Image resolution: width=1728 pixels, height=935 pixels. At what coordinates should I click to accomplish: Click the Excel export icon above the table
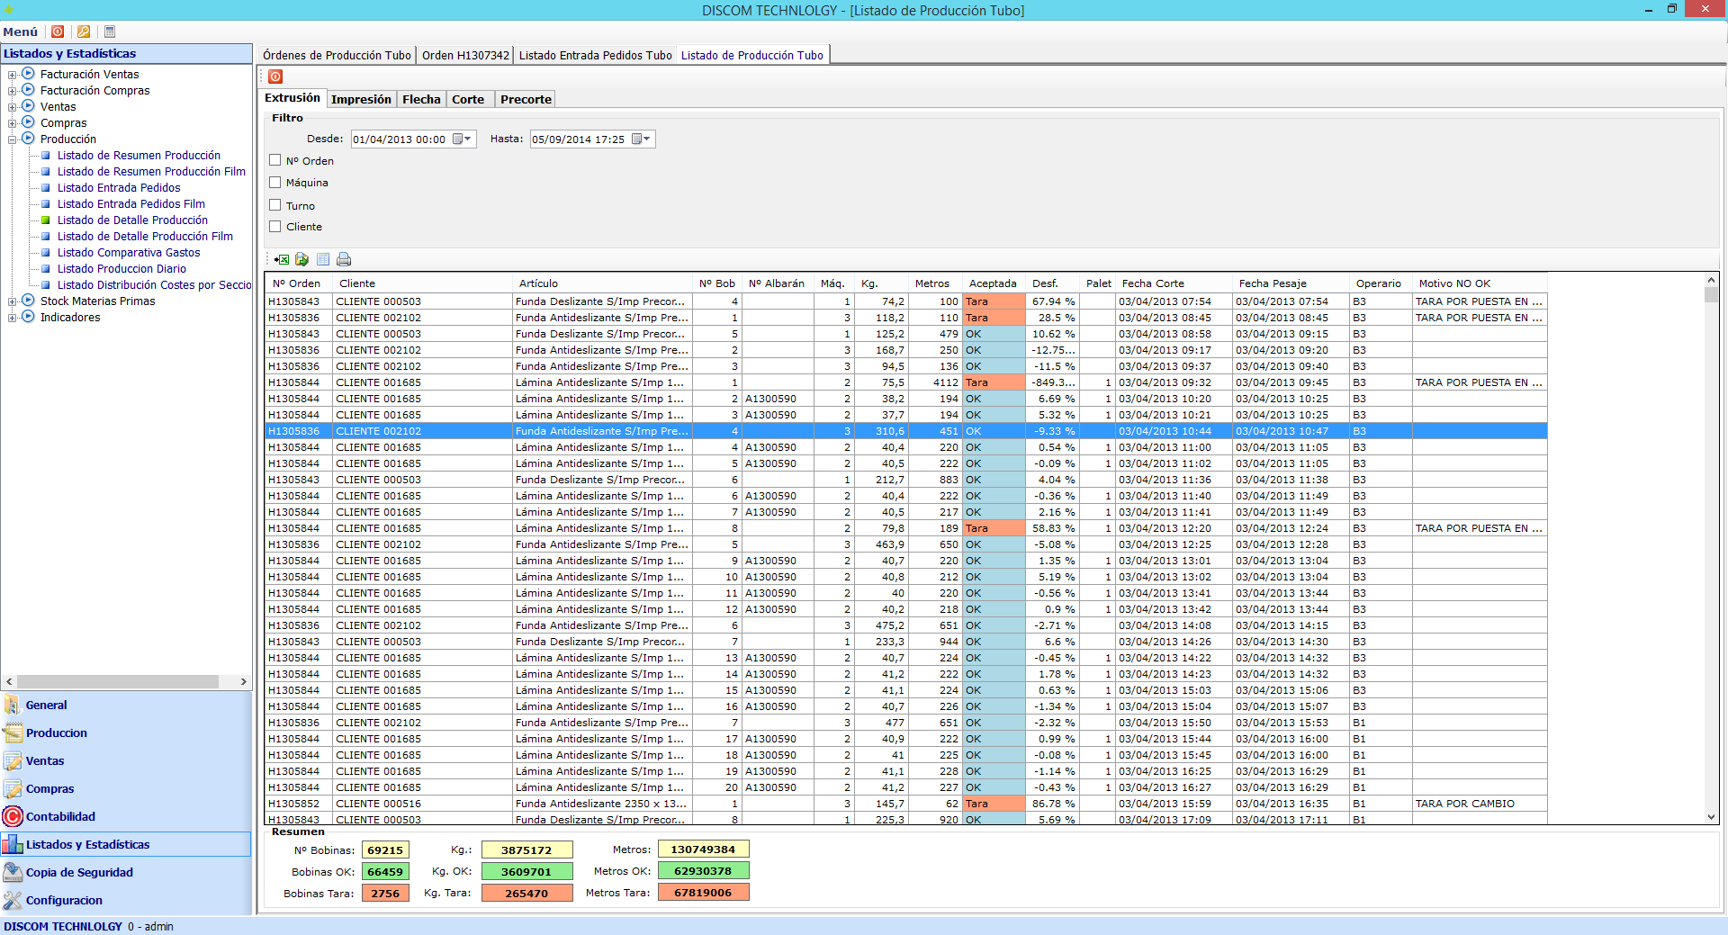282,260
